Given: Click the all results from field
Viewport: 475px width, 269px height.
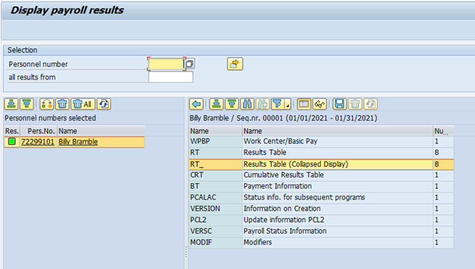Looking at the screenshot, I should coord(170,77).
